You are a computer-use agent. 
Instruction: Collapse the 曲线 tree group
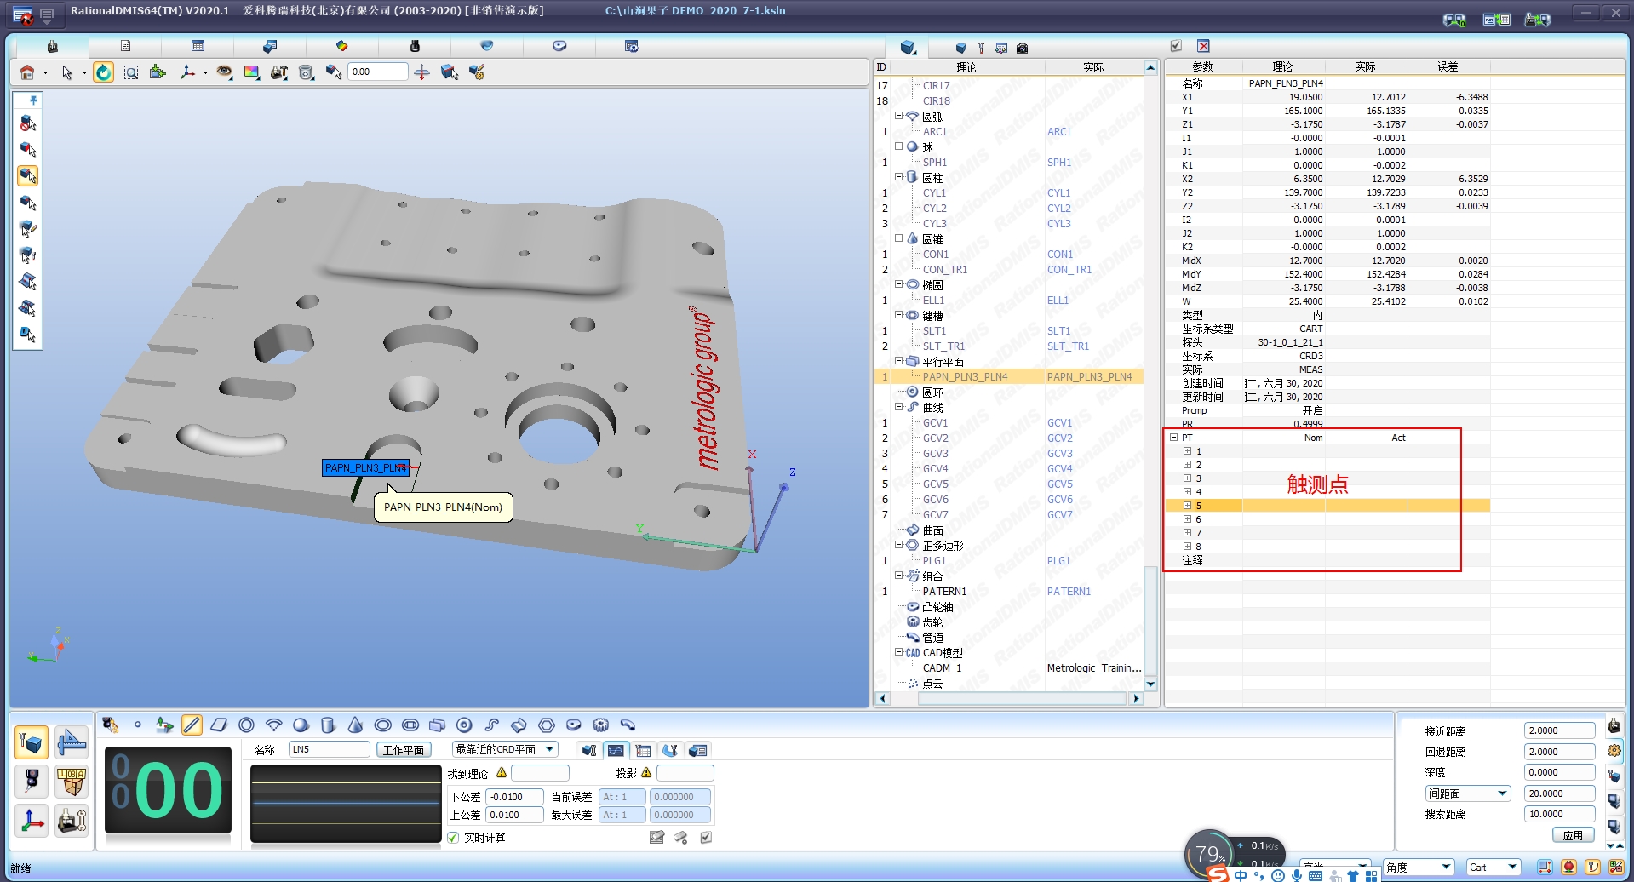pos(898,407)
